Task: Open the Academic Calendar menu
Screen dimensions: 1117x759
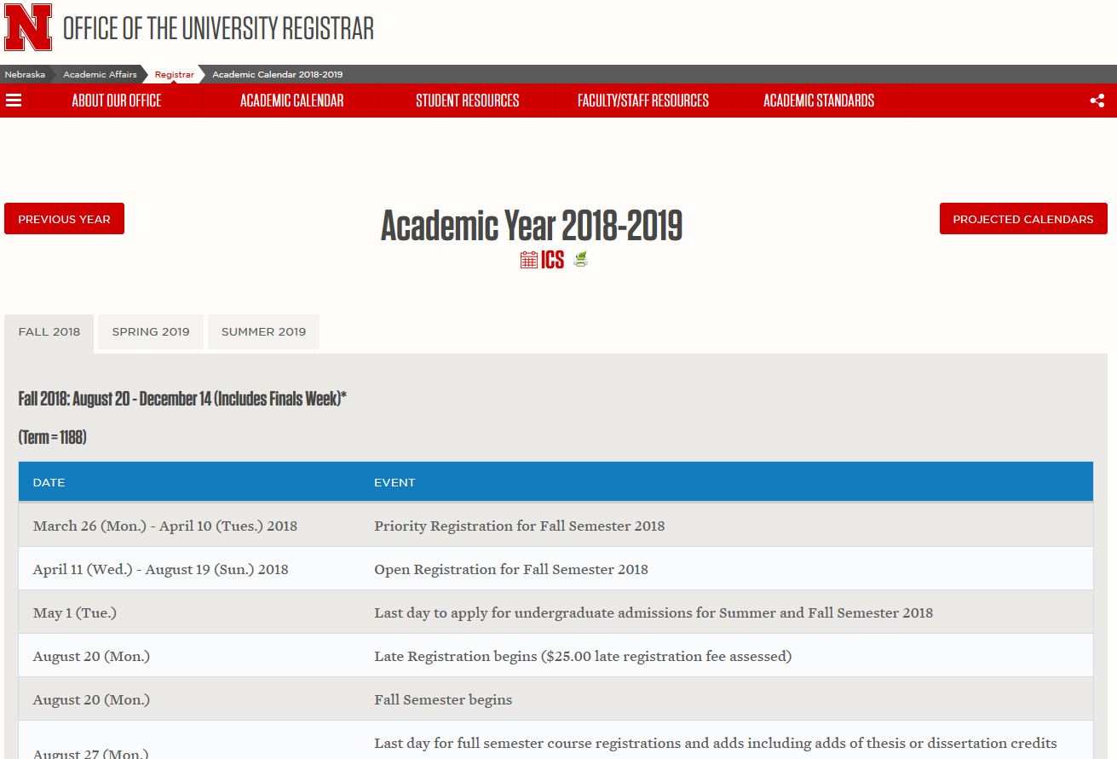Action: pyautogui.click(x=291, y=101)
